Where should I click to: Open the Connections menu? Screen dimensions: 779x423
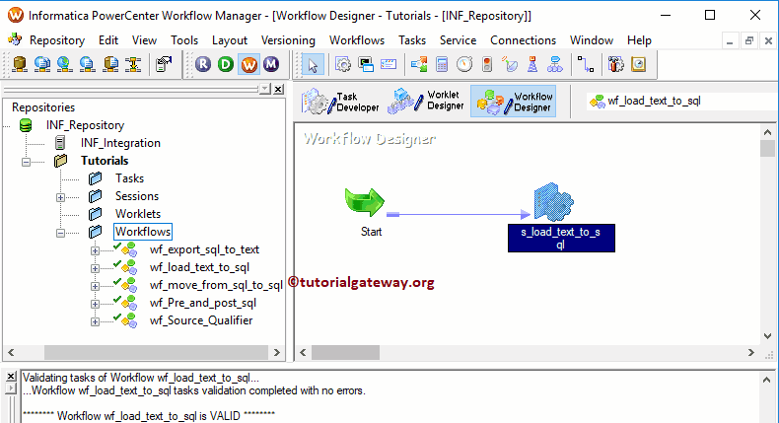(524, 40)
